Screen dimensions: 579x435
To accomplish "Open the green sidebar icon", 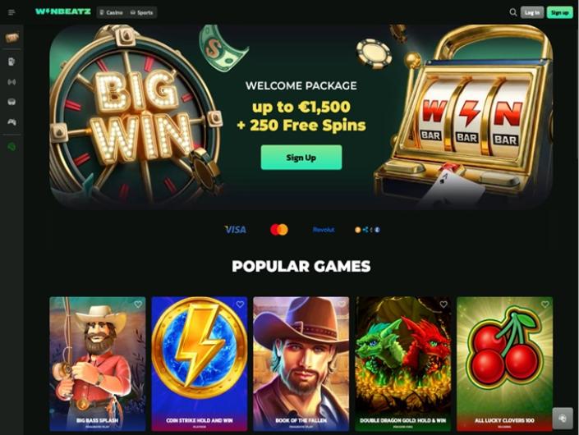I will pos(11,147).
